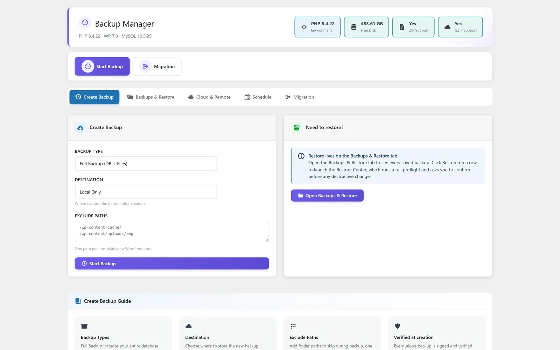Click the calendar icon on the Schedule tab
This screenshot has height=350, width=560.
pyautogui.click(x=247, y=97)
